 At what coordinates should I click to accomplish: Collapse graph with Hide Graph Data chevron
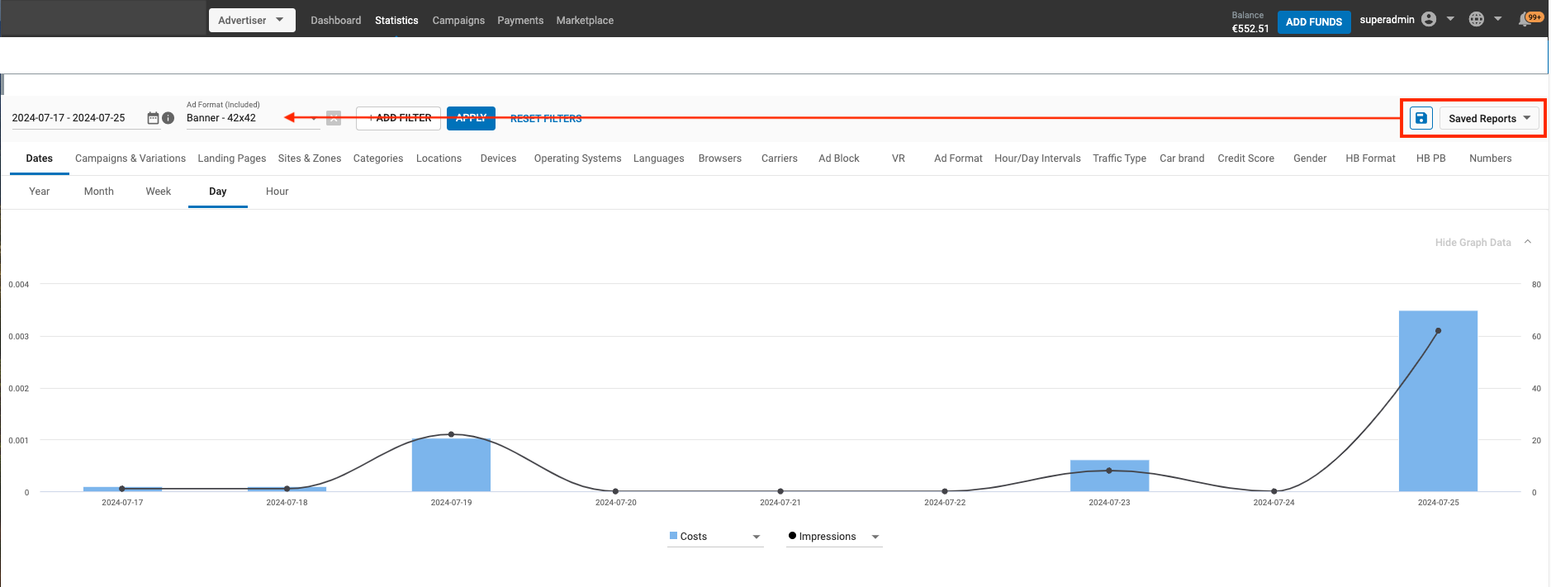(x=1528, y=242)
